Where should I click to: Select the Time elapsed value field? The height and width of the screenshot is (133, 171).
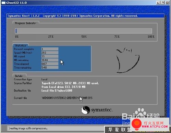(x=50, y=64)
